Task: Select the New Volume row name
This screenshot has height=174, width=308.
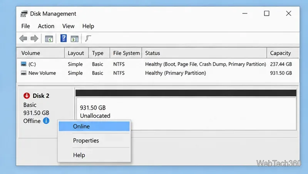Action: click(x=42, y=73)
